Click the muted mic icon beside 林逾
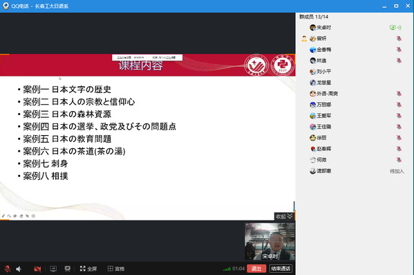The height and width of the screenshot is (275, 414). pos(399,61)
